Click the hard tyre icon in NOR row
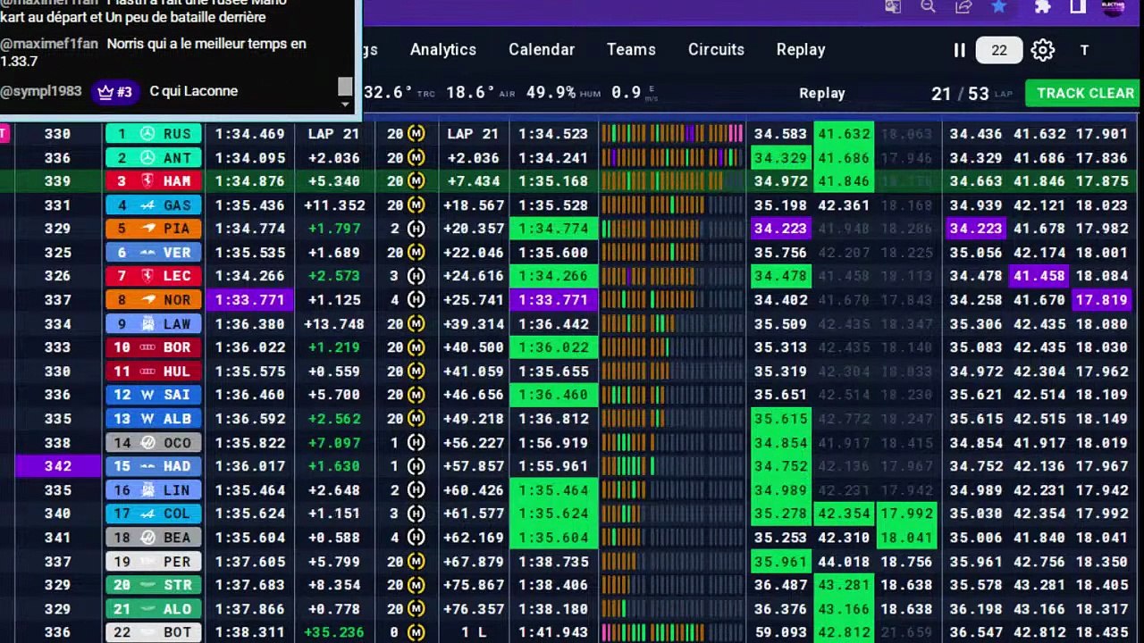 tap(416, 300)
